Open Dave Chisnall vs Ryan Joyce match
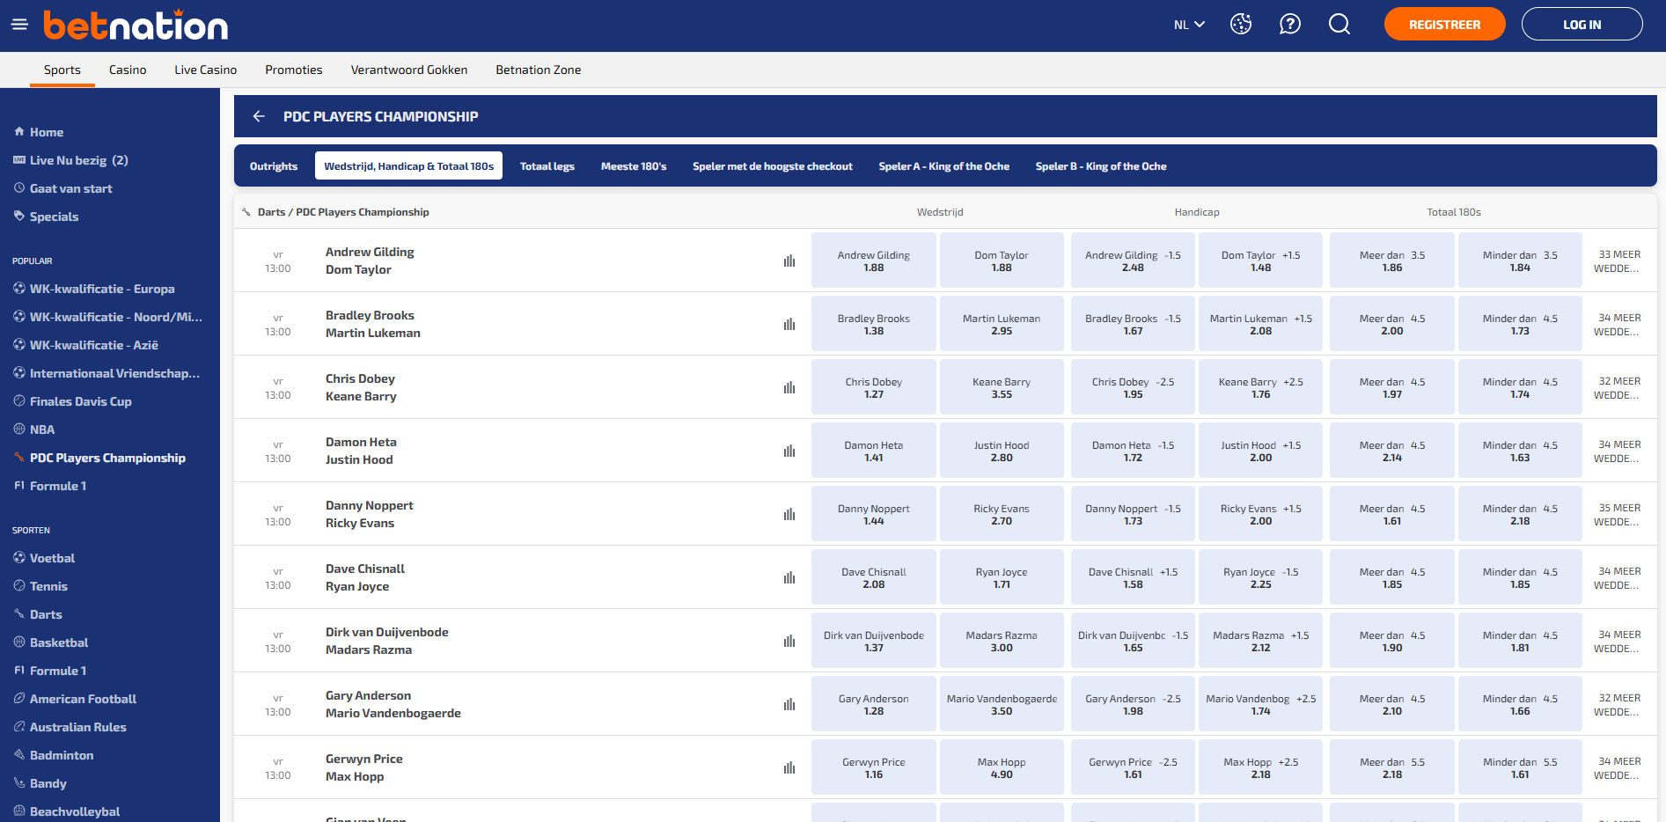 [365, 577]
